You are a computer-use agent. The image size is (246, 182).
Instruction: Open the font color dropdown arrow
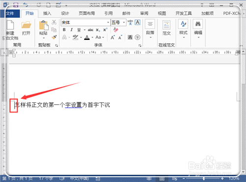click(x=92, y=37)
